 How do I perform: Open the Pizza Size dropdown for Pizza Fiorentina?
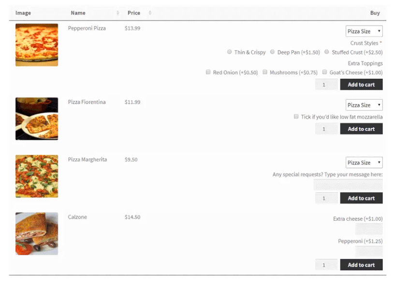pyautogui.click(x=364, y=104)
